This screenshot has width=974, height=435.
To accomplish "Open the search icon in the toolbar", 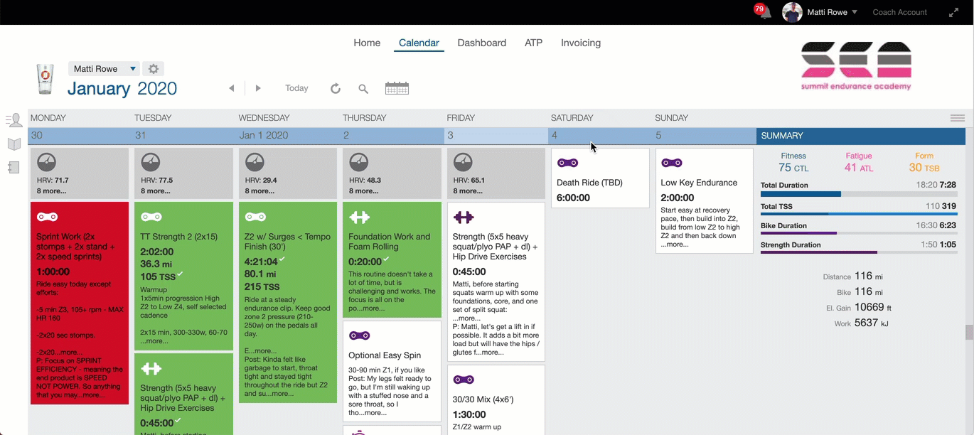I will click(x=363, y=88).
